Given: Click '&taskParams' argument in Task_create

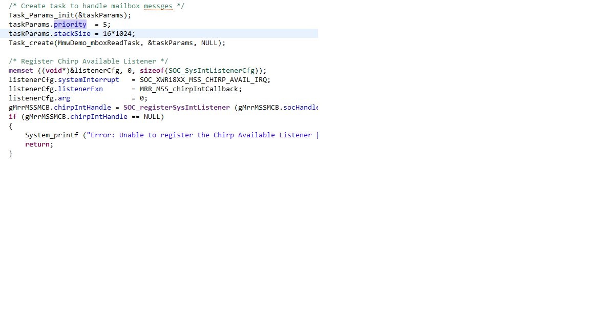Looking at the screenshot, I should pyautogui.click(x=171, y=43).
